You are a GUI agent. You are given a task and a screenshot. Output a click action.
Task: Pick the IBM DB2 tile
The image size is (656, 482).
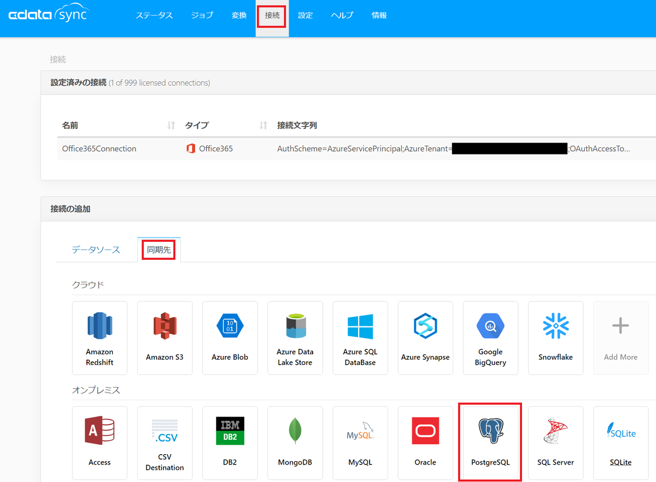tap(230, 443)
